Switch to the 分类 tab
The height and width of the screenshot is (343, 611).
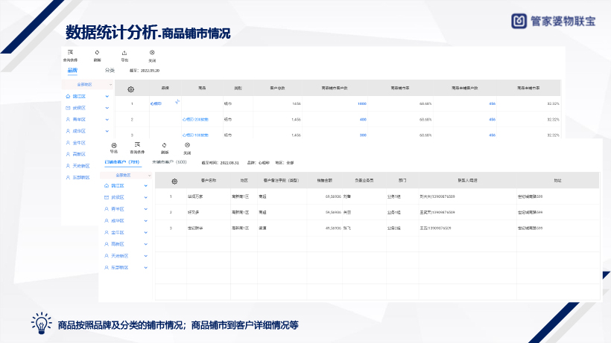(x=110, y=70)
